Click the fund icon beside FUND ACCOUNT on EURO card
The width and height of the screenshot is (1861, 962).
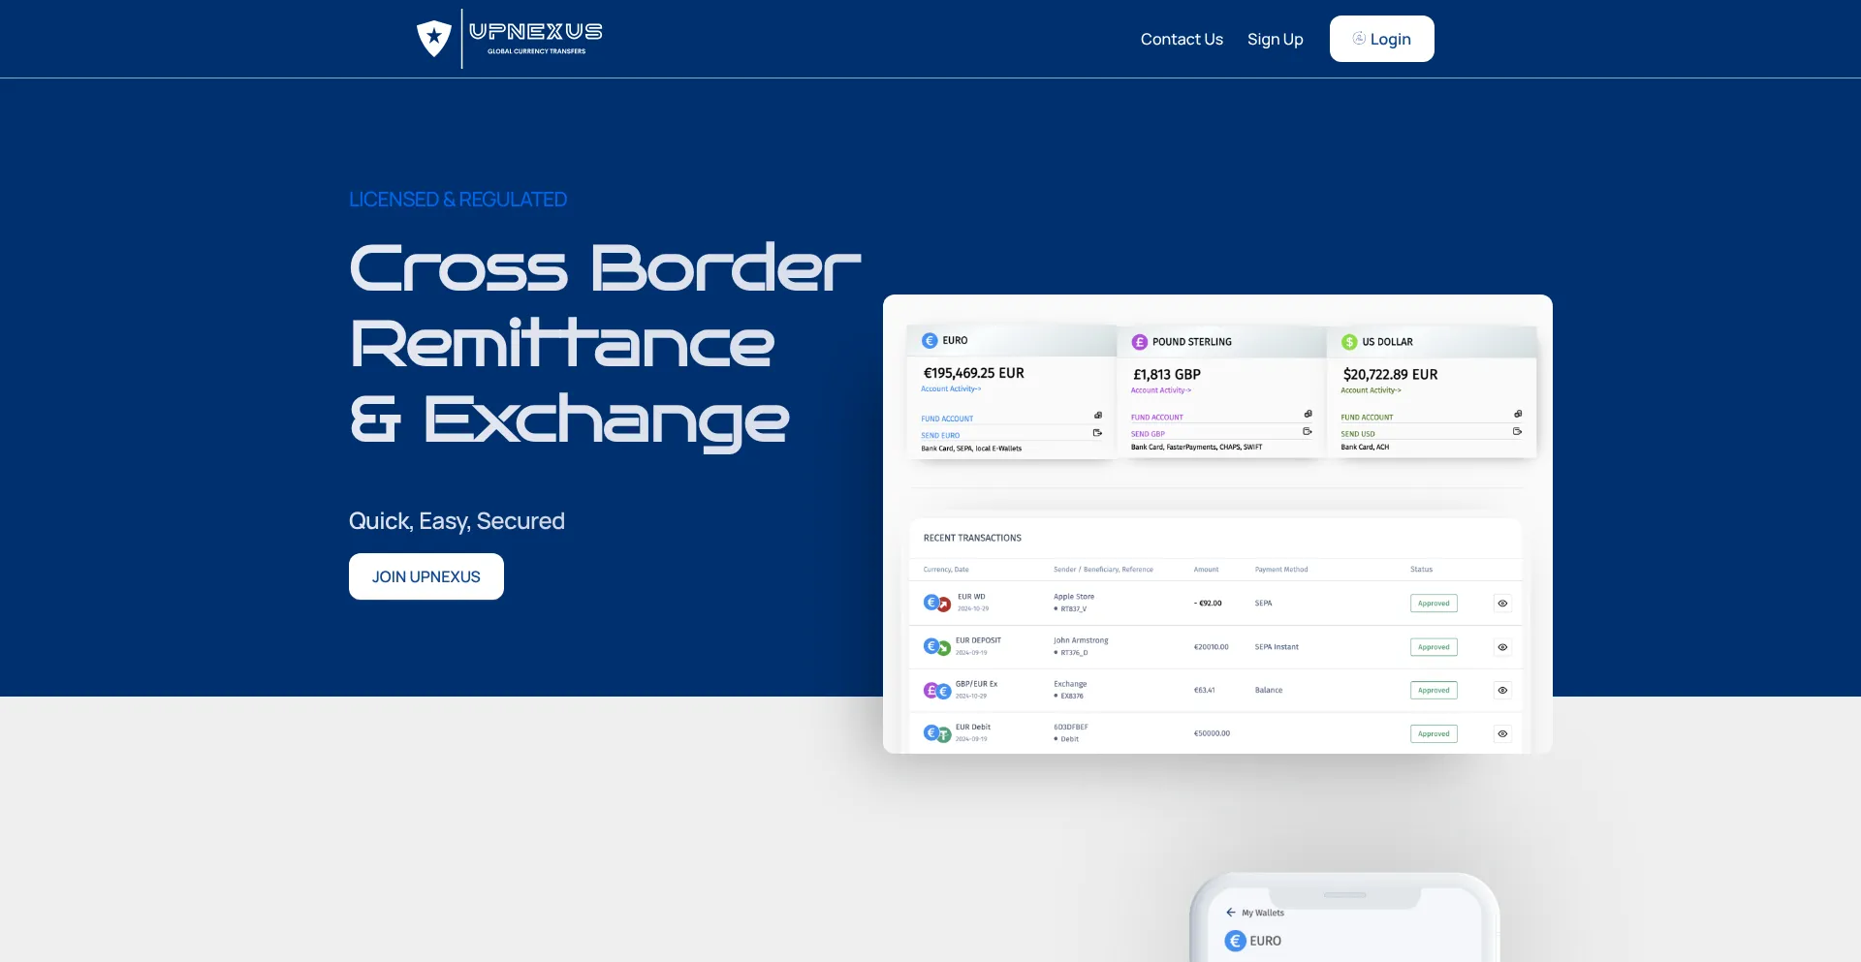pyautogui.click(x=1097, y=415)
